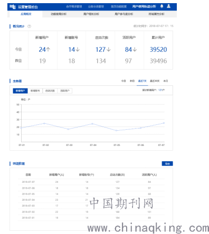Open 用户使用轨迹分析 in top navigation
This screenshot has width=209, height=234.
click(x=144, y=6)
